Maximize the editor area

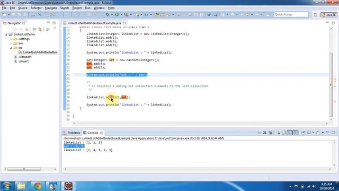tap(333, 22)
